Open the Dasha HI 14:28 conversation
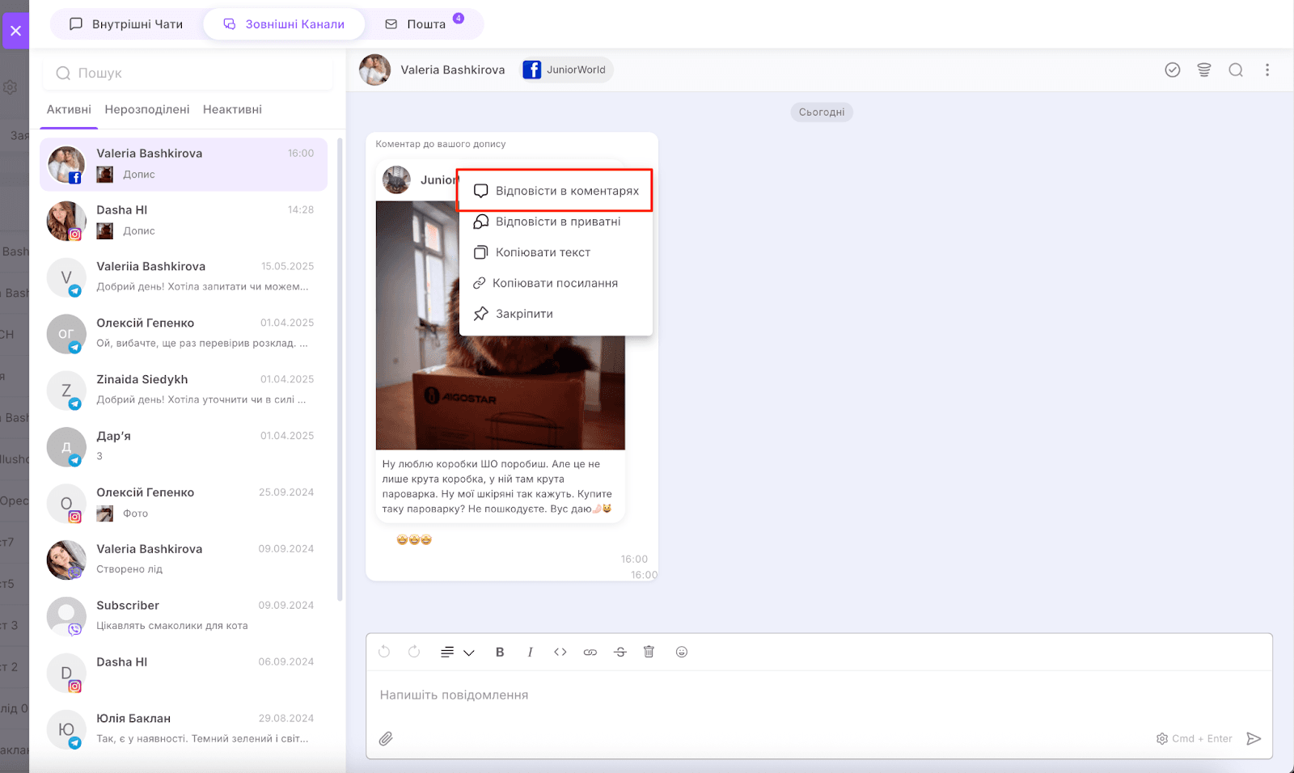Viewport: 1294px width, 773px height. [x=184, y=221]
